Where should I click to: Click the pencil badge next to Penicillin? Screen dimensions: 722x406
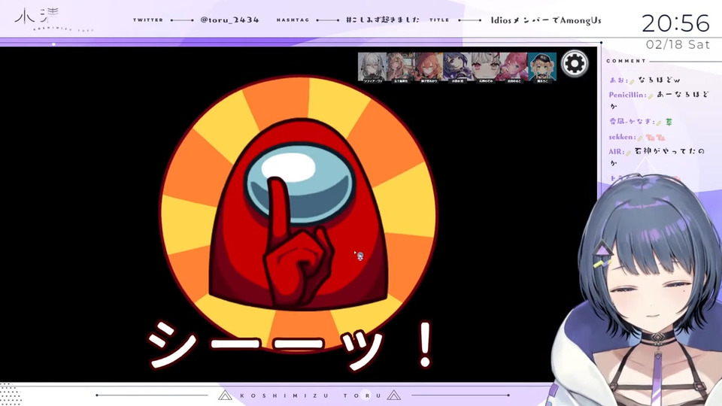coord(651,95)
